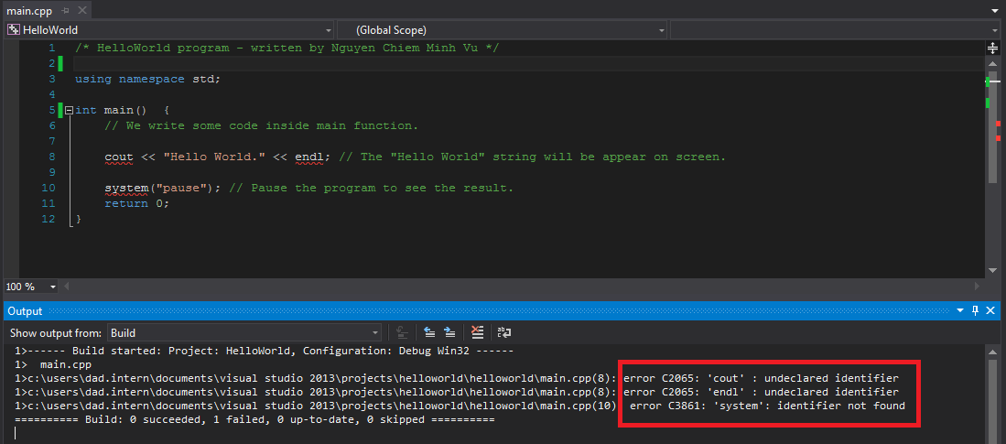Pin the main.cpp tab
Screen dimensions: 1006x444
[x=65, y=11]
